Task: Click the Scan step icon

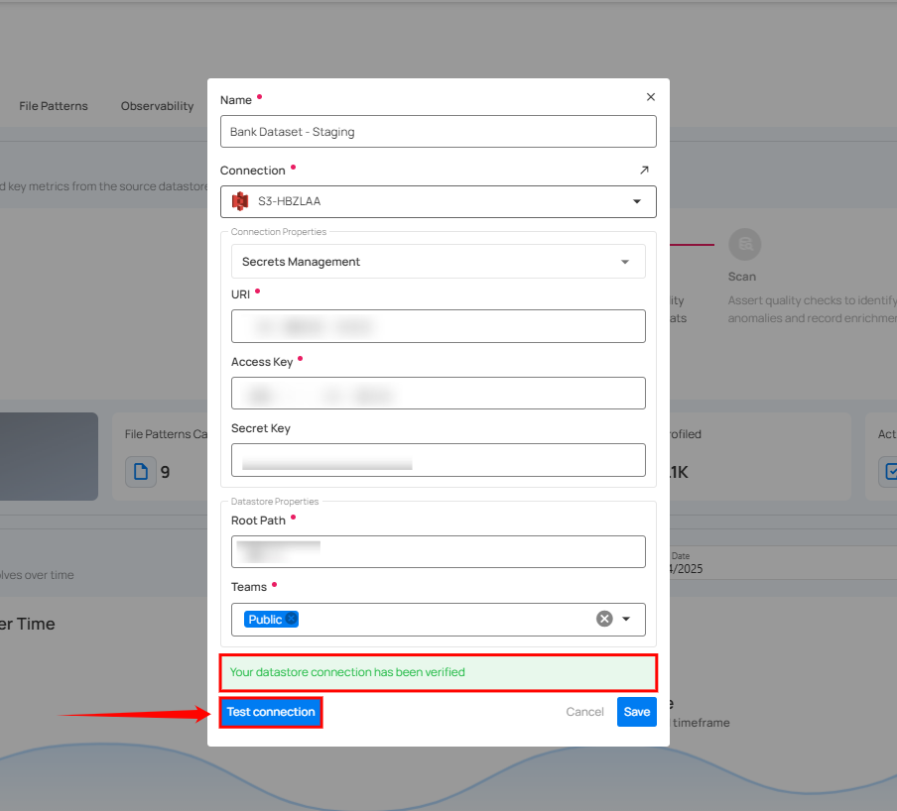Action: (x=744, y=244)
